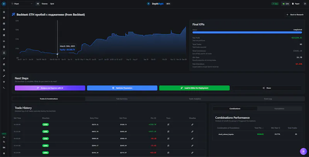Click the Share button
309x157 pixels.
(267, 88)
